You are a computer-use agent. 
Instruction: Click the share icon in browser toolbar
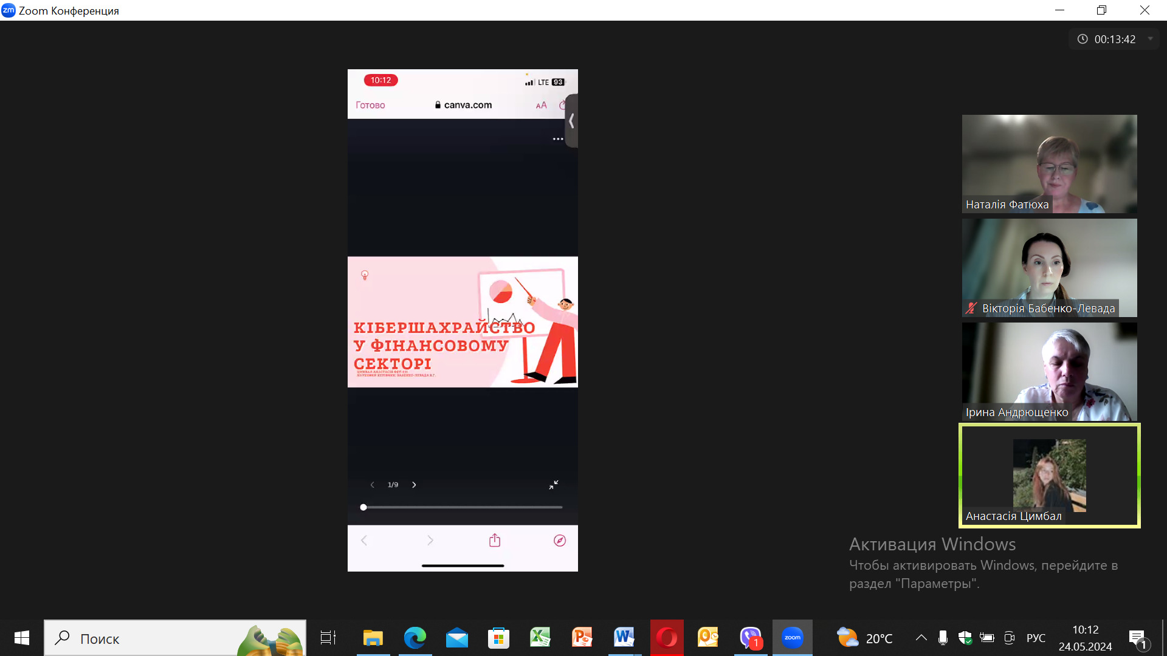(x=495, y=540)
